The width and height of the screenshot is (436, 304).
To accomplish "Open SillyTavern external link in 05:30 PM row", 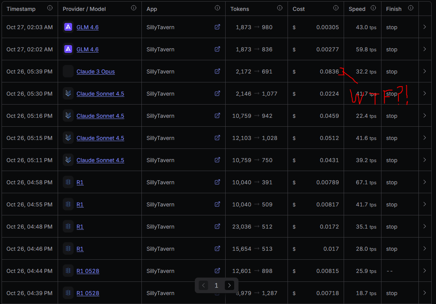I will (x=217, y=93).
